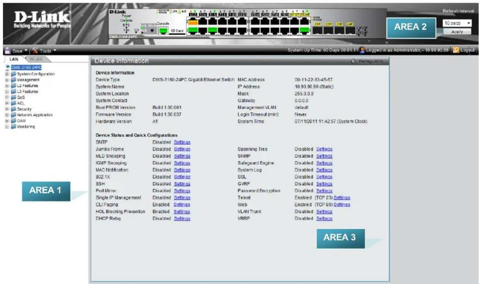480x284 pixels.
Task: Open Web Settings link
Action: pos(342,204)
